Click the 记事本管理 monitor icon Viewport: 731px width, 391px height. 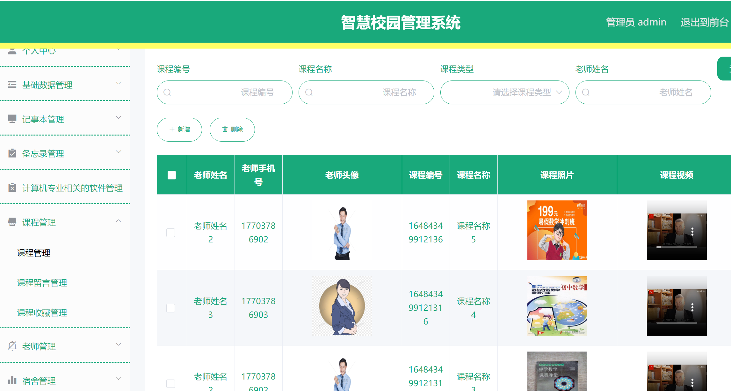tap(12, 118)
